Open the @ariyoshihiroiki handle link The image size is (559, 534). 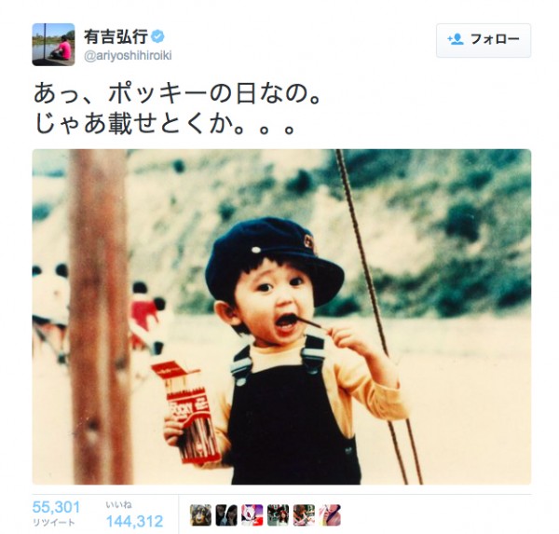(128, 56)
